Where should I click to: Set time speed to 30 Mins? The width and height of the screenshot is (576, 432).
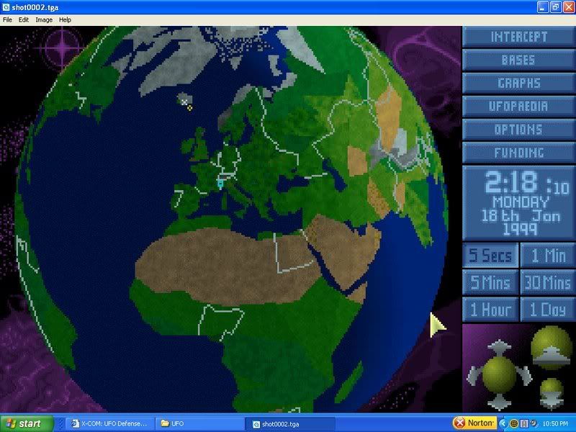pos(548,282)
